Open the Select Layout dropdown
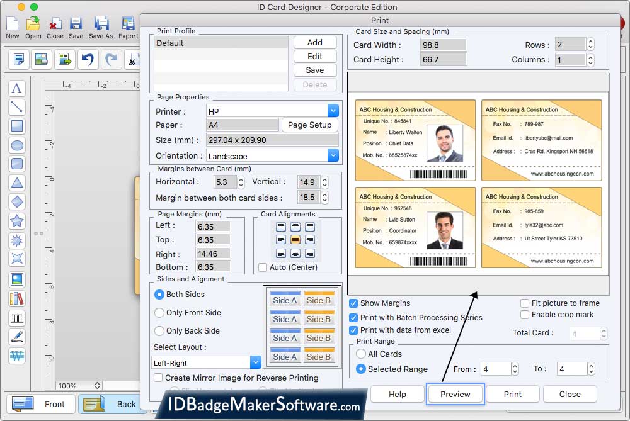630x421 pixels. coord(255,363)
